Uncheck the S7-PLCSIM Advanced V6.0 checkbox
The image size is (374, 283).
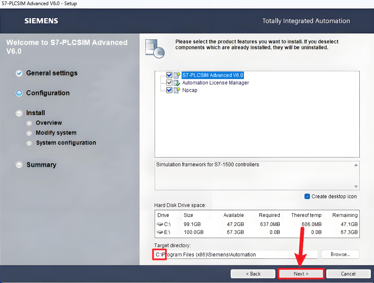(x=169, y=75)
